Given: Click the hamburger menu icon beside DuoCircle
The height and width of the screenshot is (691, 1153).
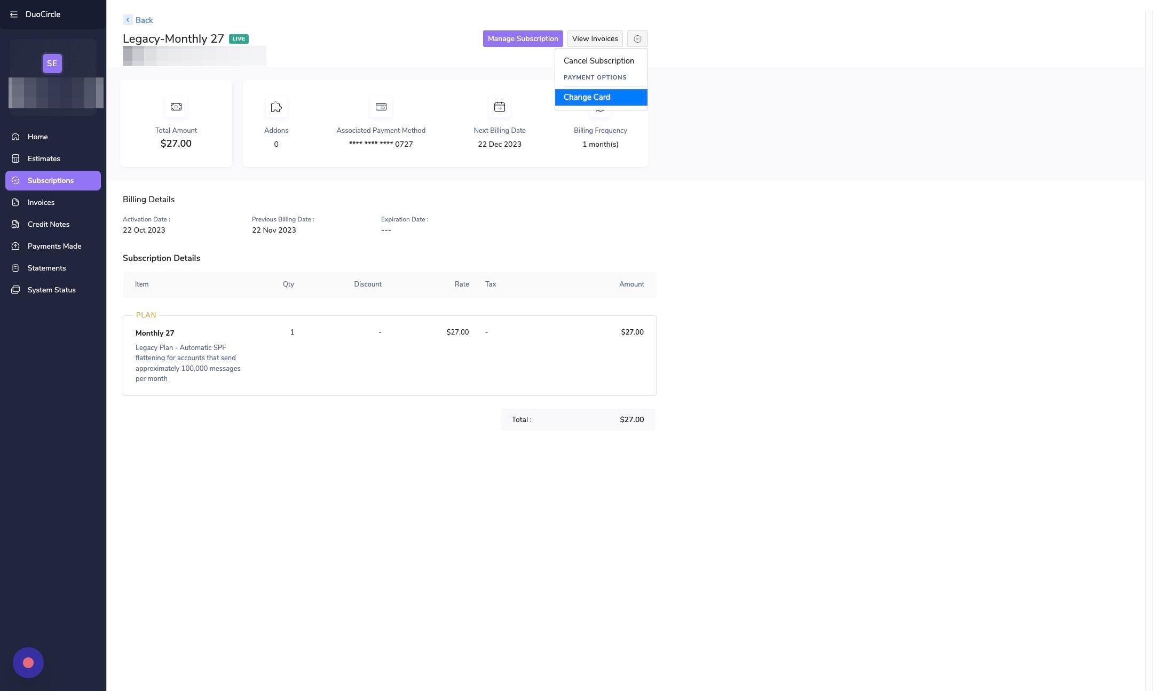Looking at the screenshot, I should coord(14,14).
